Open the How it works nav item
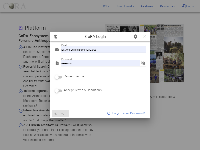The height and width of the screenshot is (150, 200). (125, 6)
